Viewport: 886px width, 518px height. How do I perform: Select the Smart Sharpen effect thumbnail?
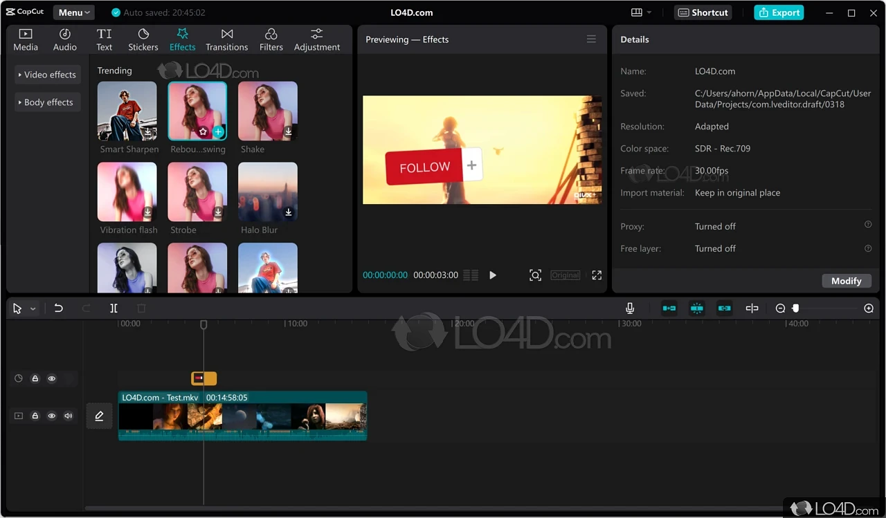(127, 111)
